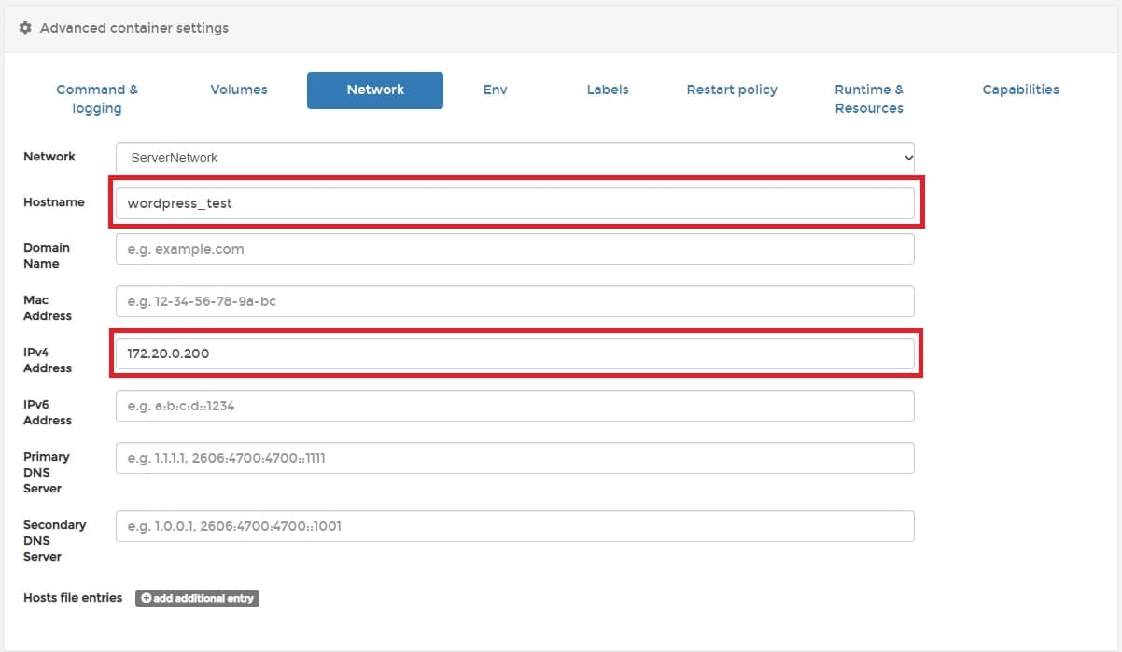Open the Command & logging tab
The height and width of the screenshot is (652, 1122).
[x=97, y=99]
